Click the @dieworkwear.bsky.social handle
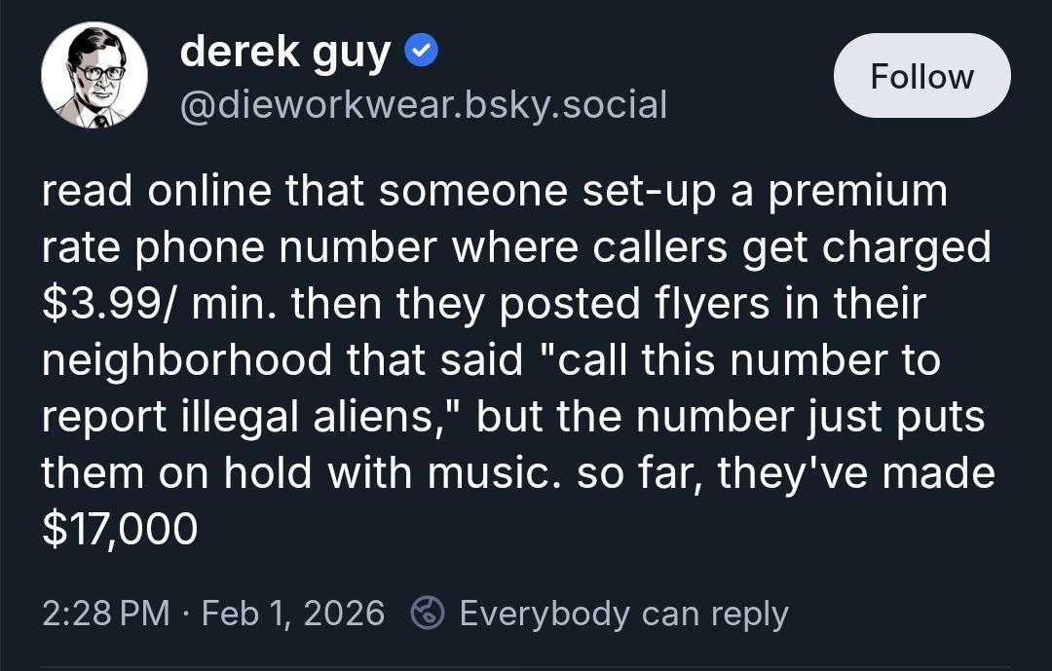 tap(424, 103)
